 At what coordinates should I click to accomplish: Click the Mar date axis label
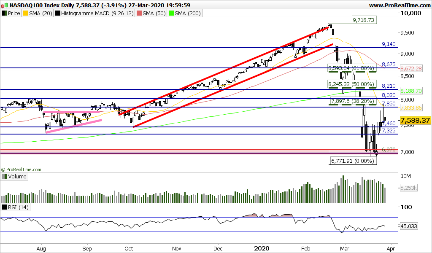click(x=345, y=249)
